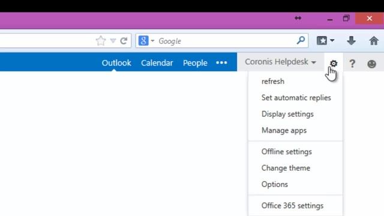Choose Set automatic replies
The width and height of the screenshot is (384, 216).
point(295,98)
